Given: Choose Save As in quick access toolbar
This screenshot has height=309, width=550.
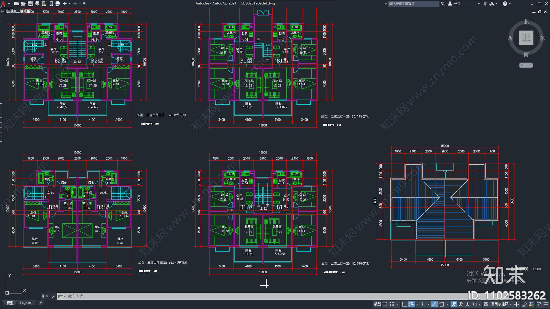Looking at the screenshot, I should coord(37,3).
